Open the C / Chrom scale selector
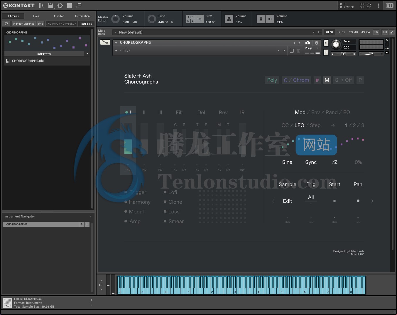This screenshot has width=397, height=315. (296, 80)
